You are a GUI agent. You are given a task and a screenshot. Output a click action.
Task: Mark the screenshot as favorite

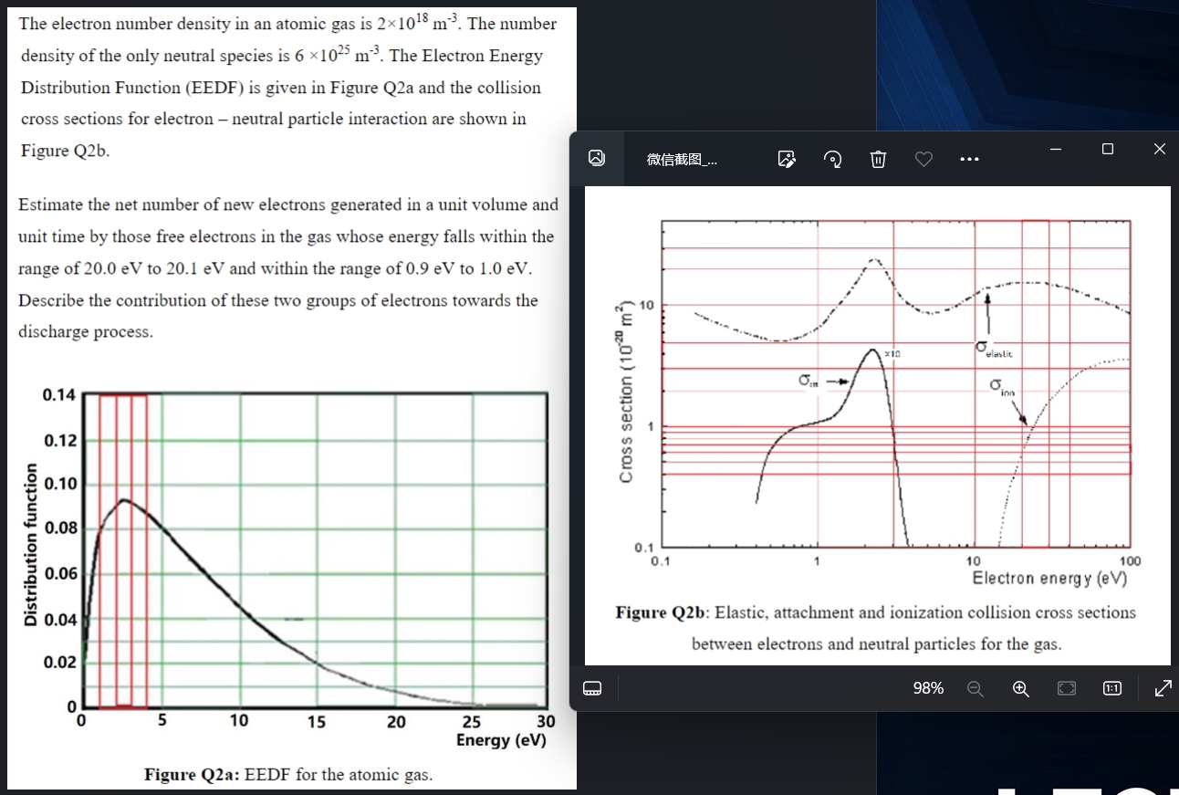tap(923, 158)
